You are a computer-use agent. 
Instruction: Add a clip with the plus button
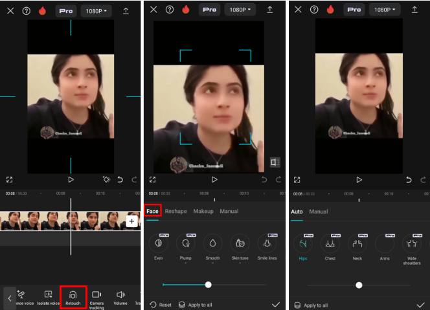tap(131, 221)
